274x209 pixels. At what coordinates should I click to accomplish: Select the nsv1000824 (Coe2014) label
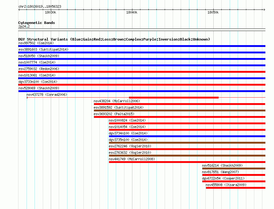tap(127, 120)
